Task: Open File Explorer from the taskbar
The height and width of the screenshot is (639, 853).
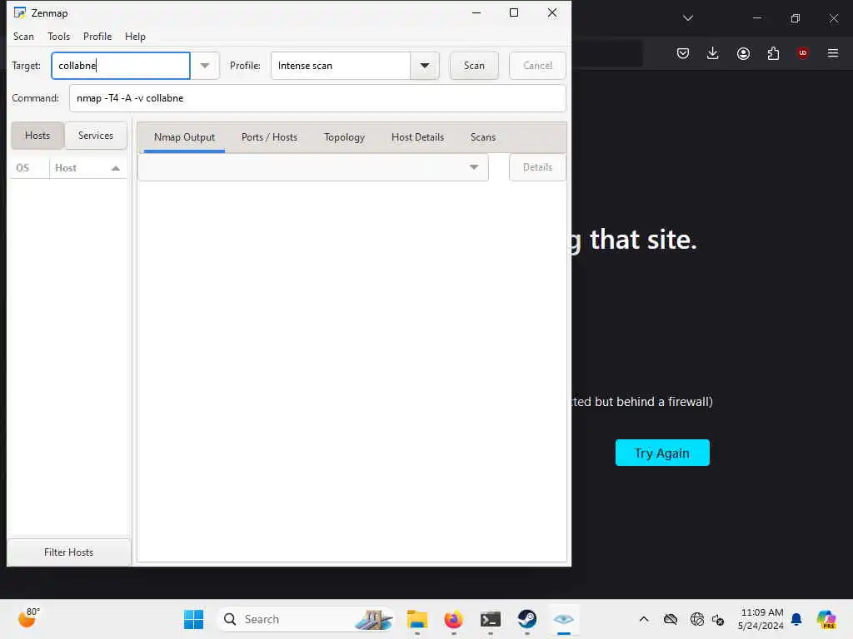Action: click(x=417, y=619)
